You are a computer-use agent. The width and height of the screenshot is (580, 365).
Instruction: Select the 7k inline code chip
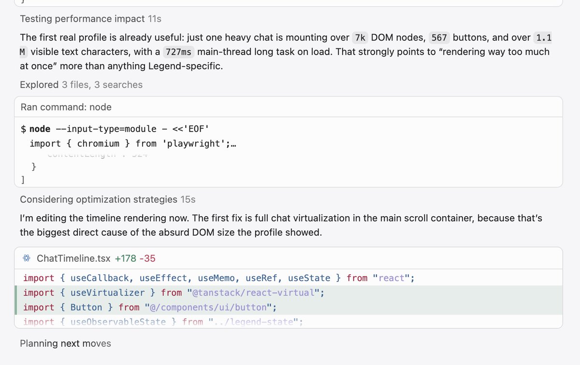(x=360, y=38)
